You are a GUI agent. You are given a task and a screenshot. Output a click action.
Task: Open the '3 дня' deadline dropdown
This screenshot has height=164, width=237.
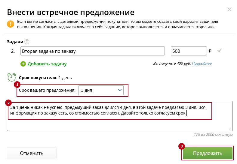click(x=101, y=90)
